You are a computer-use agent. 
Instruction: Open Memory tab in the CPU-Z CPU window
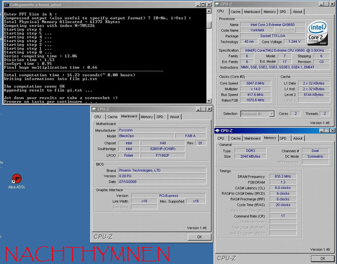[x=270, y=12]
